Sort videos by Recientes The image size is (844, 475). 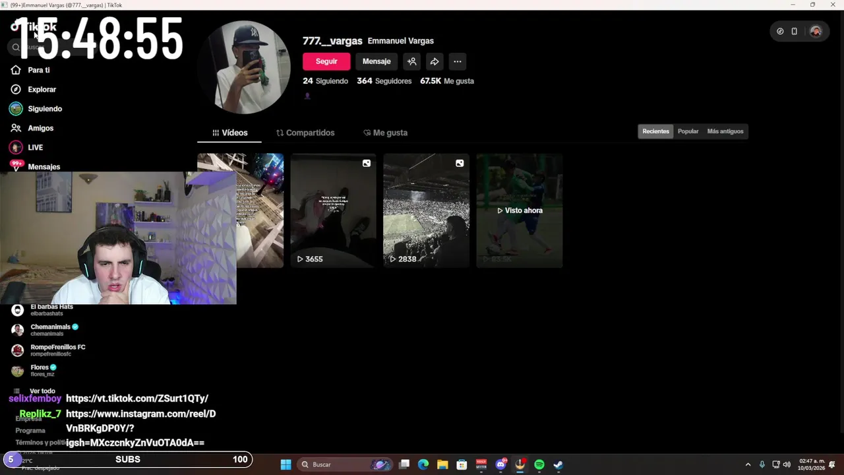tap(656, 131)
